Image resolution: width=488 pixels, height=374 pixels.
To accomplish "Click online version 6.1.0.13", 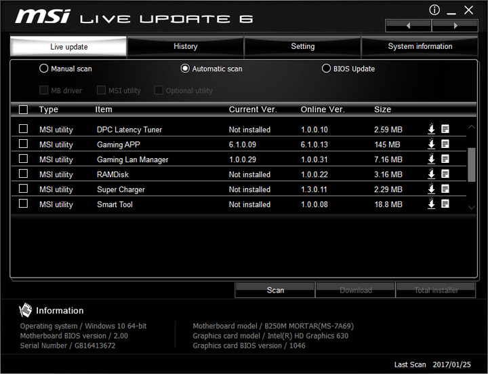I will click(314, 145).
